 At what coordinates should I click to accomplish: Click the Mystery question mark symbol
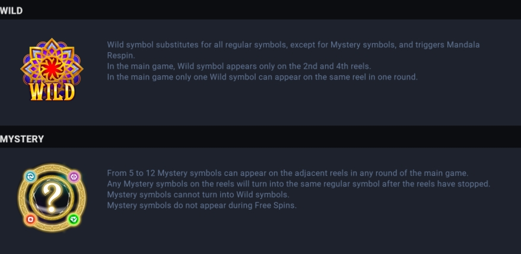[x=51, y=198]
